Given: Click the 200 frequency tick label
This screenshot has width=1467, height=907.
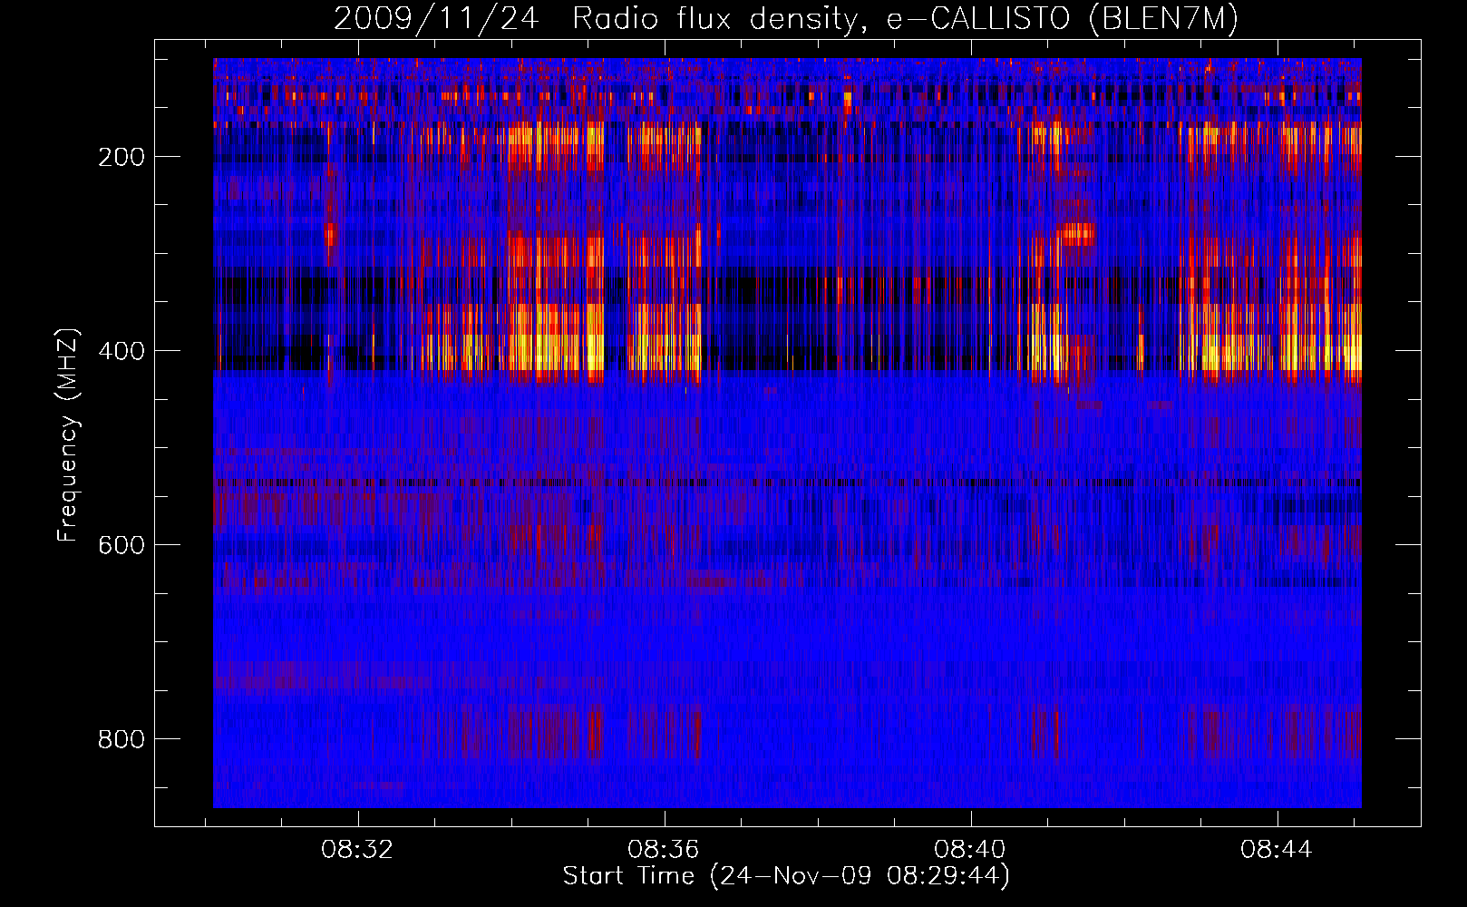Looking at the screenshot, I should pyautogui.click(x=121, y=157).
